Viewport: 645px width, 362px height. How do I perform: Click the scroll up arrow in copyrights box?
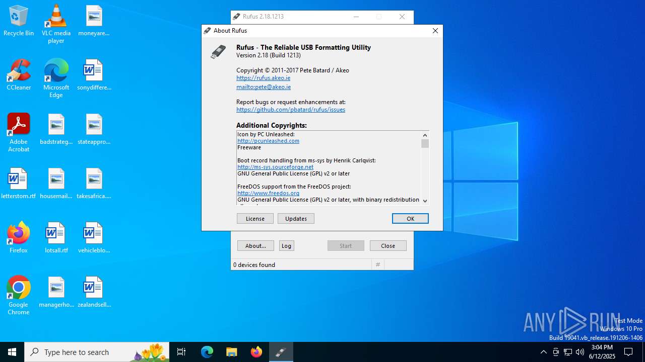[425, 135]
